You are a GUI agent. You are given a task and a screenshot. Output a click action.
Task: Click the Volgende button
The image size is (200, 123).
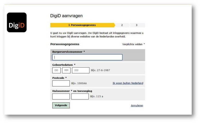click(x=61, y=105)
